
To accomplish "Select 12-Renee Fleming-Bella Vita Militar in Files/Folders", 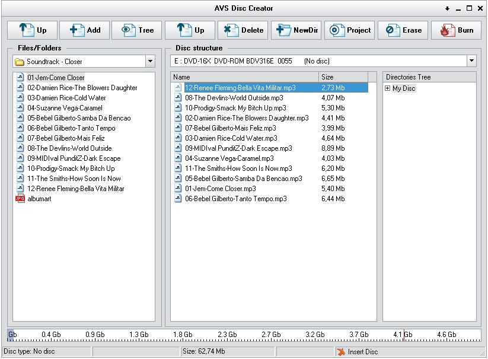I will pyautogui.click(x=76, y=189).
